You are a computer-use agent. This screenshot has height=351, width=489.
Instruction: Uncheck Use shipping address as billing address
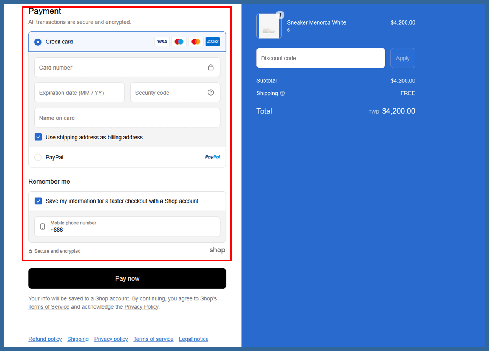coord(38,137)
